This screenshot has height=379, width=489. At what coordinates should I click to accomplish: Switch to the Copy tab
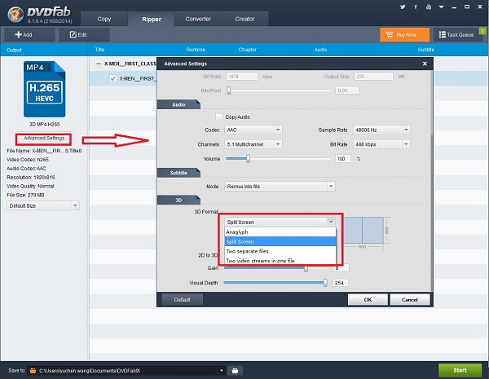(104, 19)
